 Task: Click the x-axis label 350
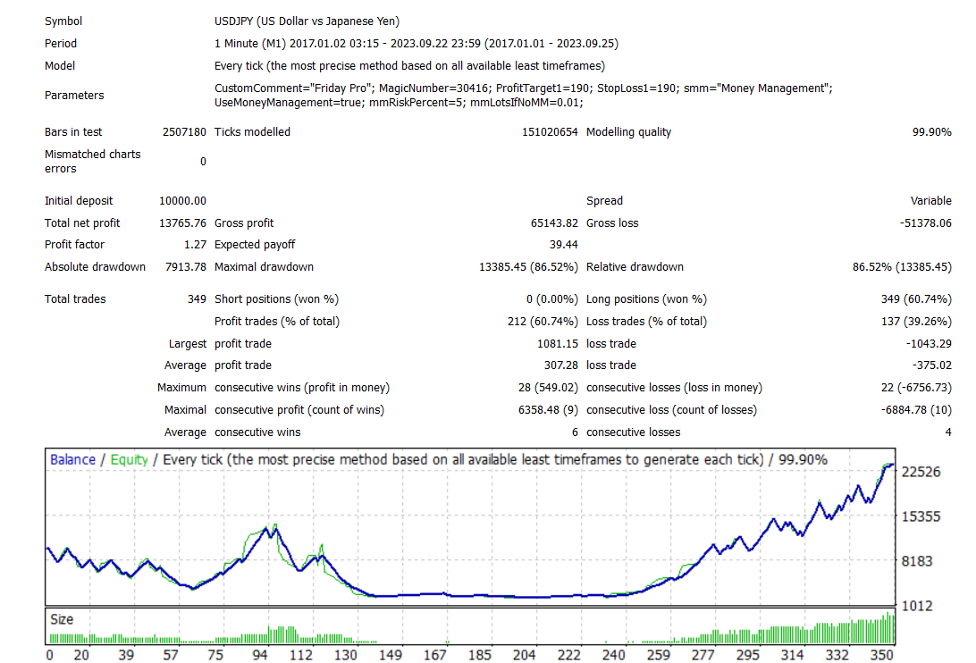coord(881,655)
